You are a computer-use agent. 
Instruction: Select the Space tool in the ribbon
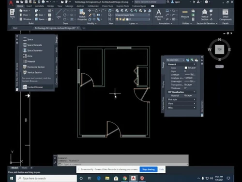(40, 19)
